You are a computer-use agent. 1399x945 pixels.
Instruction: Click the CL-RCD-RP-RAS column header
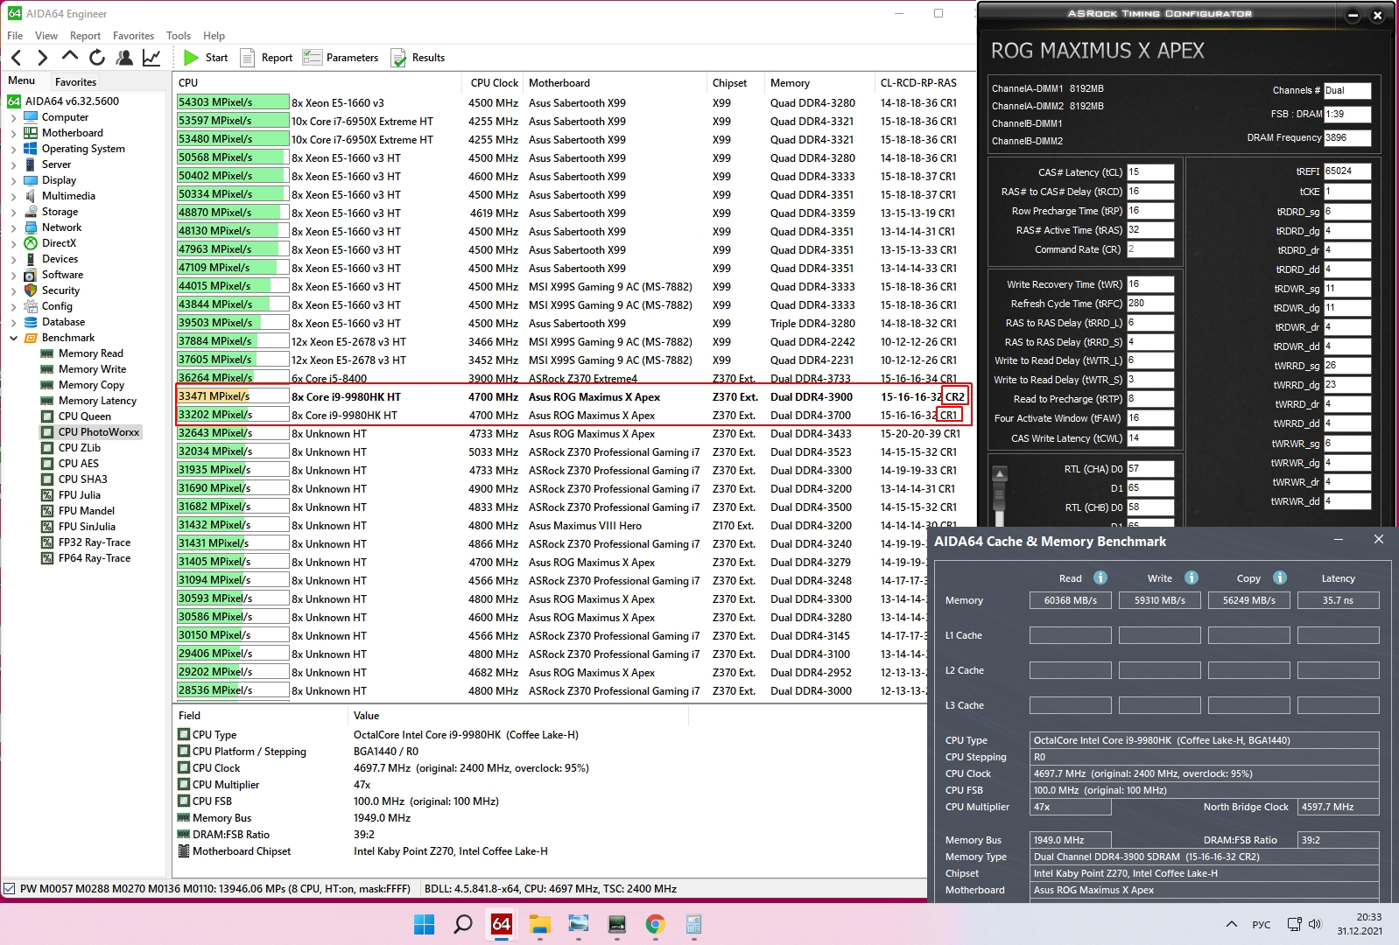click(x=918, y=83)
